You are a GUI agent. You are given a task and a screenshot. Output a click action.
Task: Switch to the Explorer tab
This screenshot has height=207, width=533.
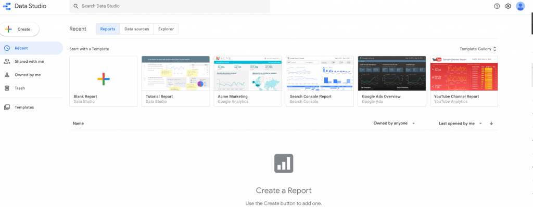pos(166,29)
